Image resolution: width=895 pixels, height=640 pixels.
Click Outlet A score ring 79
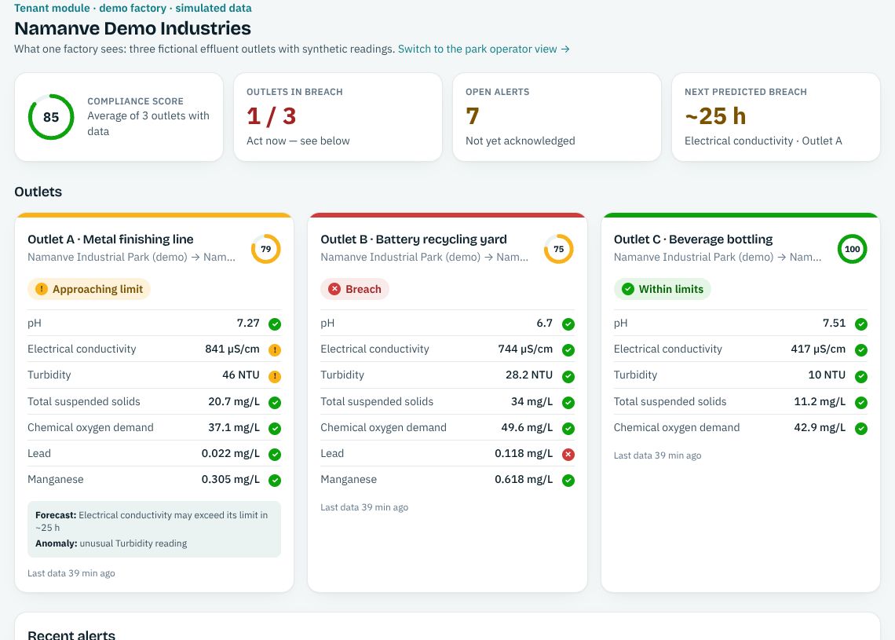(x=266, y=249)
